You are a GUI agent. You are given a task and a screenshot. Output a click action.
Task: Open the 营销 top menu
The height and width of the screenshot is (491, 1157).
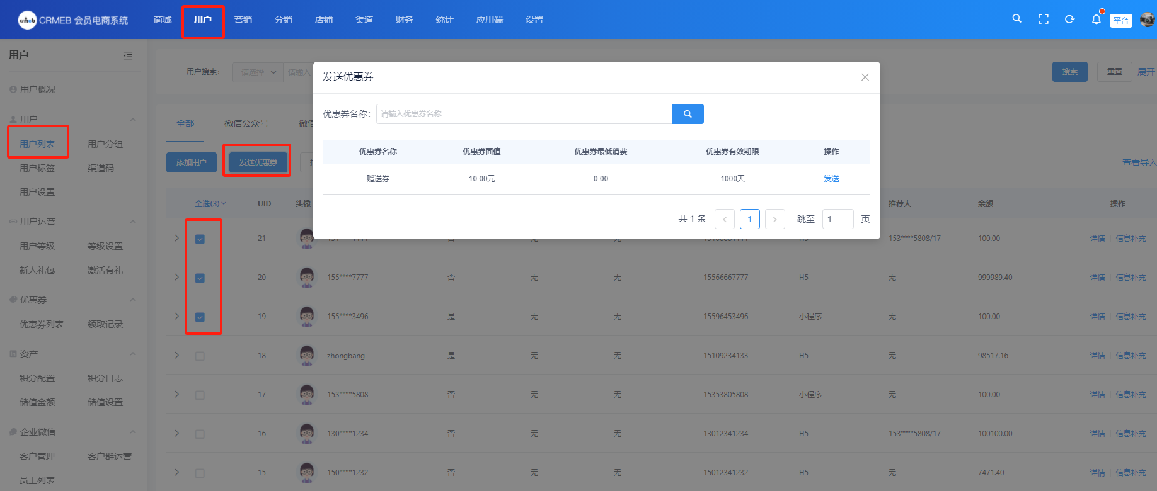[243, 20]
